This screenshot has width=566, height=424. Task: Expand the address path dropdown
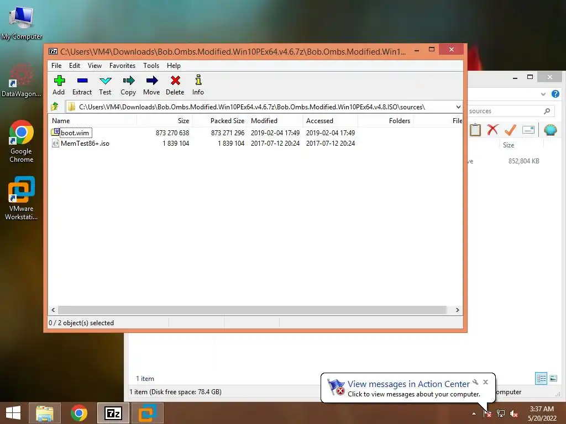point(458,107)
